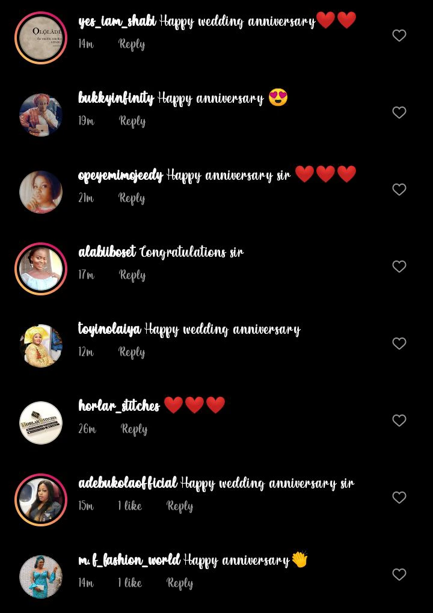Open yes_iam_shabi's story from the avatar
This screenshot has width=433, height=613.
(x=41, y=38)
